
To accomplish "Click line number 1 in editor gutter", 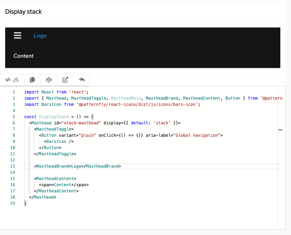I will (14, 92).
